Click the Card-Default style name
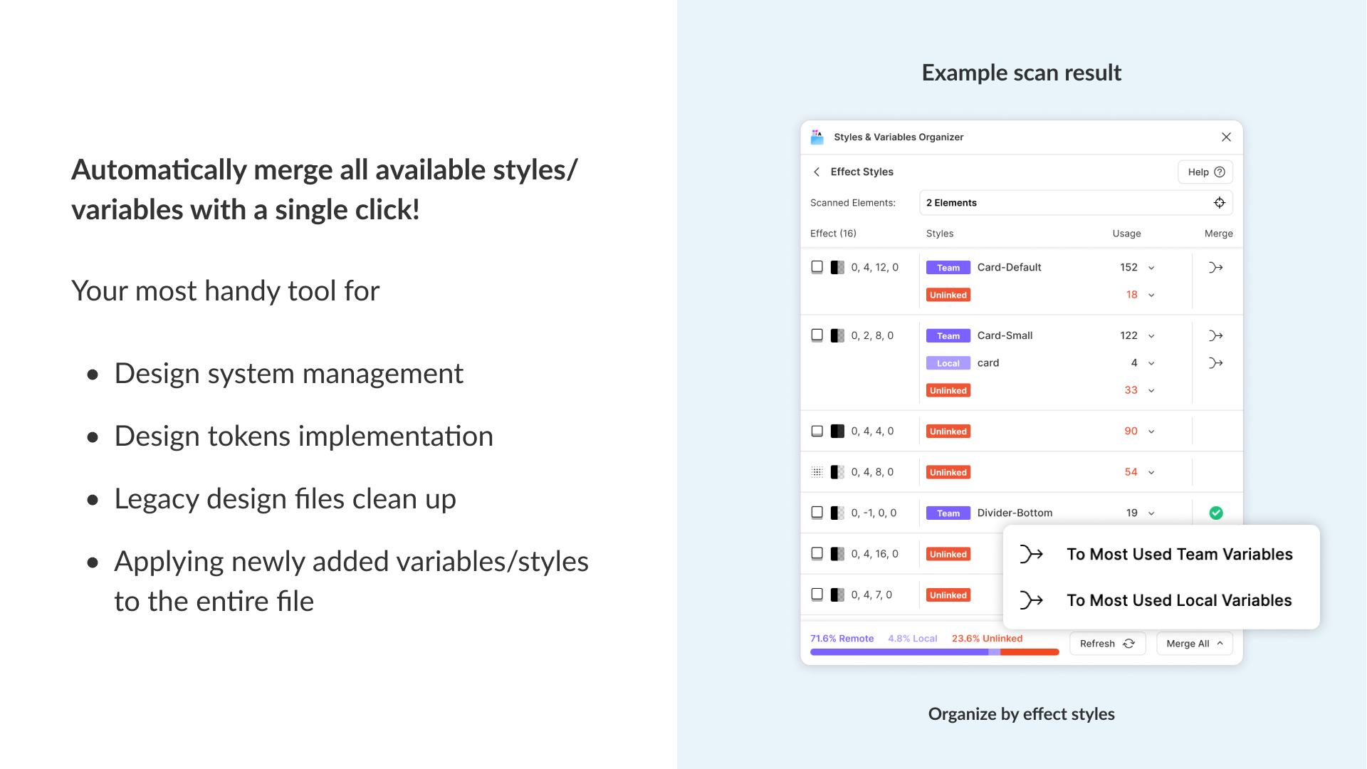Viewport: 1367px width, 769px height. pos(1009,268)
